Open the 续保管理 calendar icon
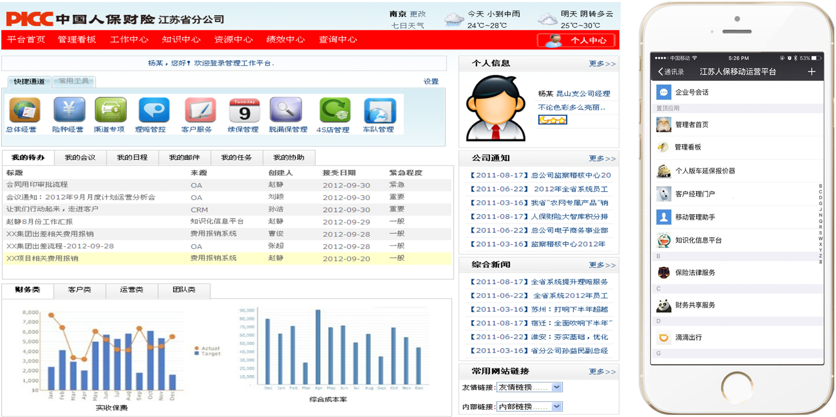The image size is (836, 417). [x=245, y=110]
